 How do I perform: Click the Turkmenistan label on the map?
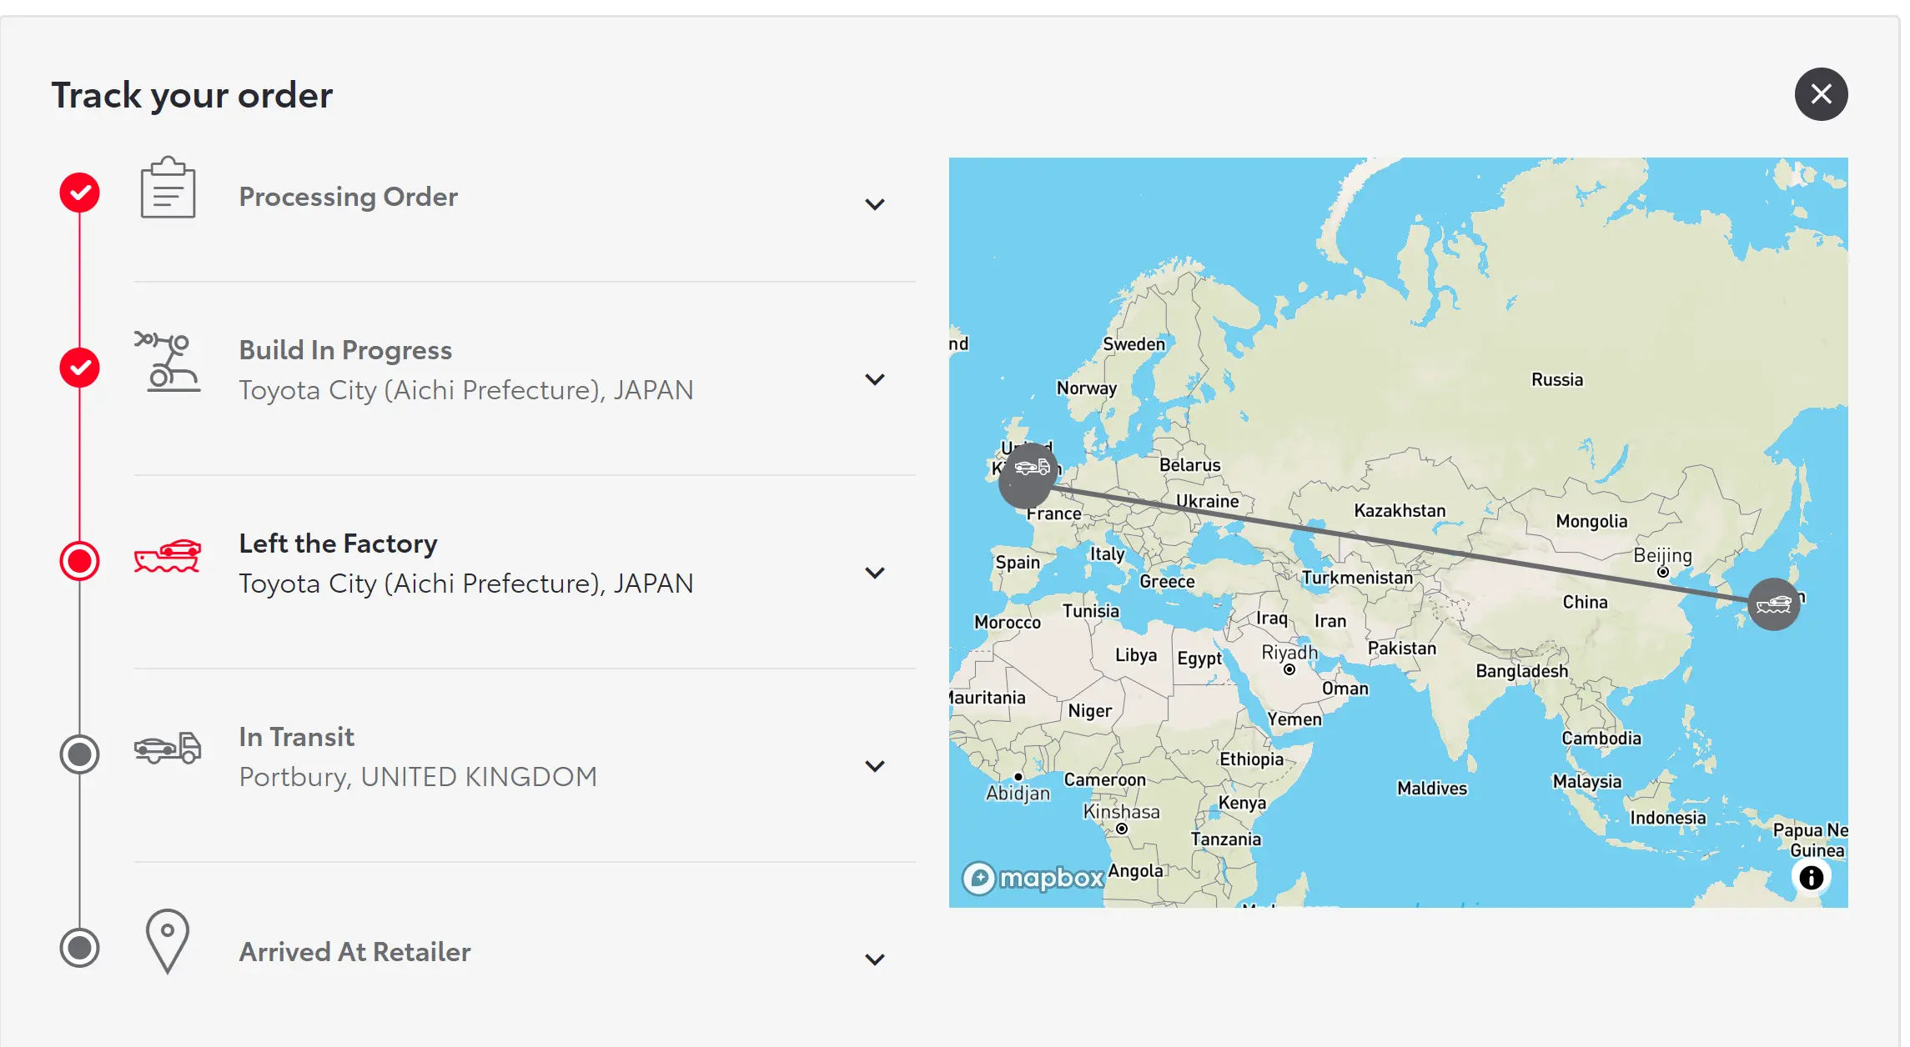click(1358, 578)
